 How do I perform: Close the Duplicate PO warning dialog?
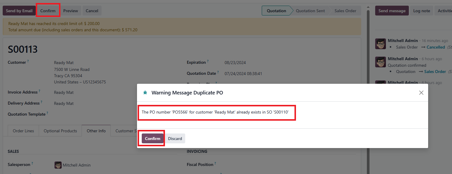click(421, 93)
